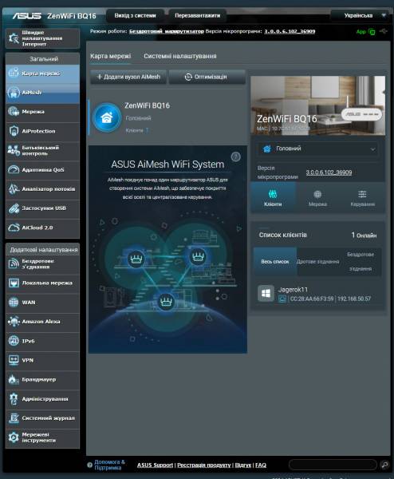Open Застосунки USB icon
The height and width of the screenshot is (479, 394).
pos(14,208)
